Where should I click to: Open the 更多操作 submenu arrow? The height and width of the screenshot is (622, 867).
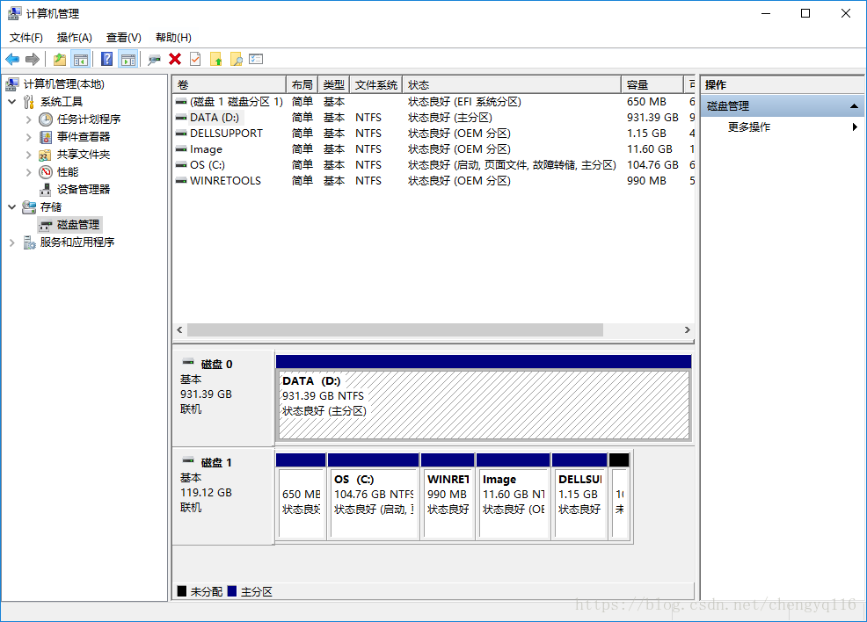(855, 127)
